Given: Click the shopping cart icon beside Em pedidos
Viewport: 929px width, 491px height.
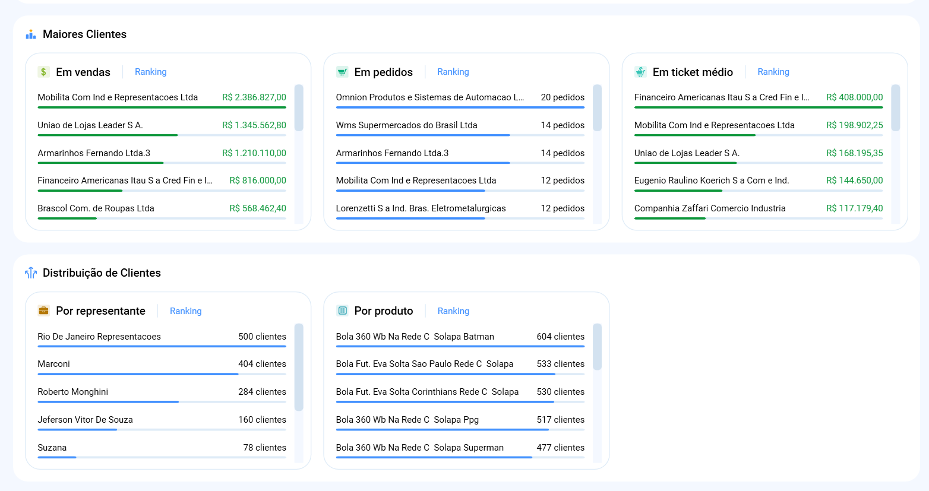Looking at the screenshot, I should 342,72.
